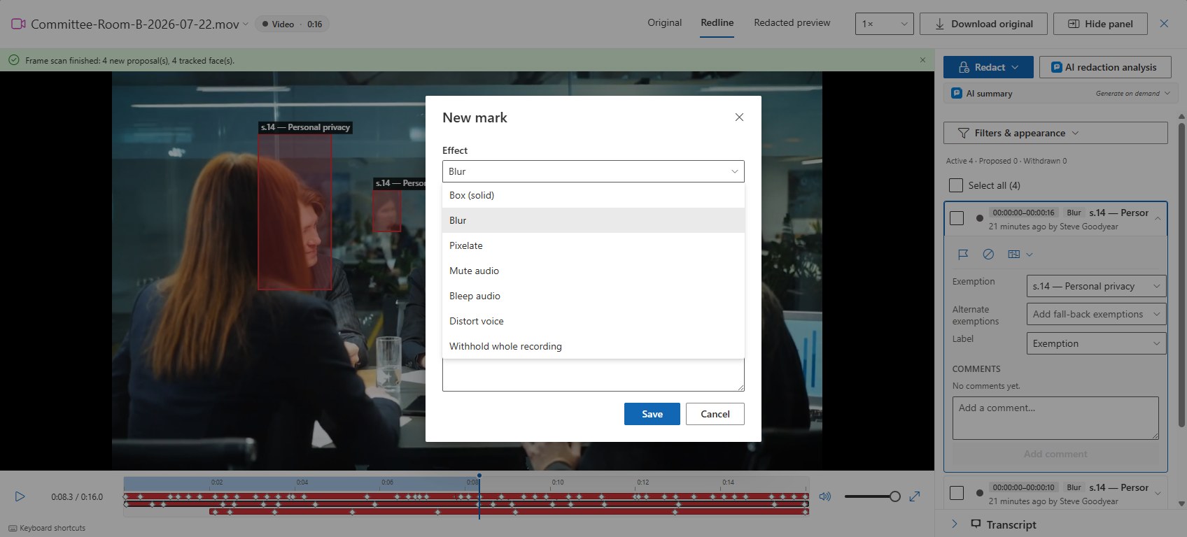Open the 1× playback speed dropdown
Viewport: 1187px width, 537px height.
pos(885,24)
